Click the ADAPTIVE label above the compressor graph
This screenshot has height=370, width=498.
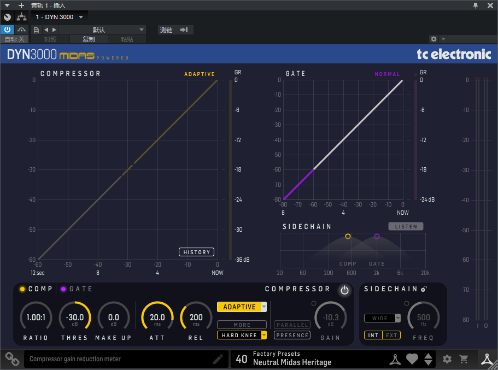point(200,74)
